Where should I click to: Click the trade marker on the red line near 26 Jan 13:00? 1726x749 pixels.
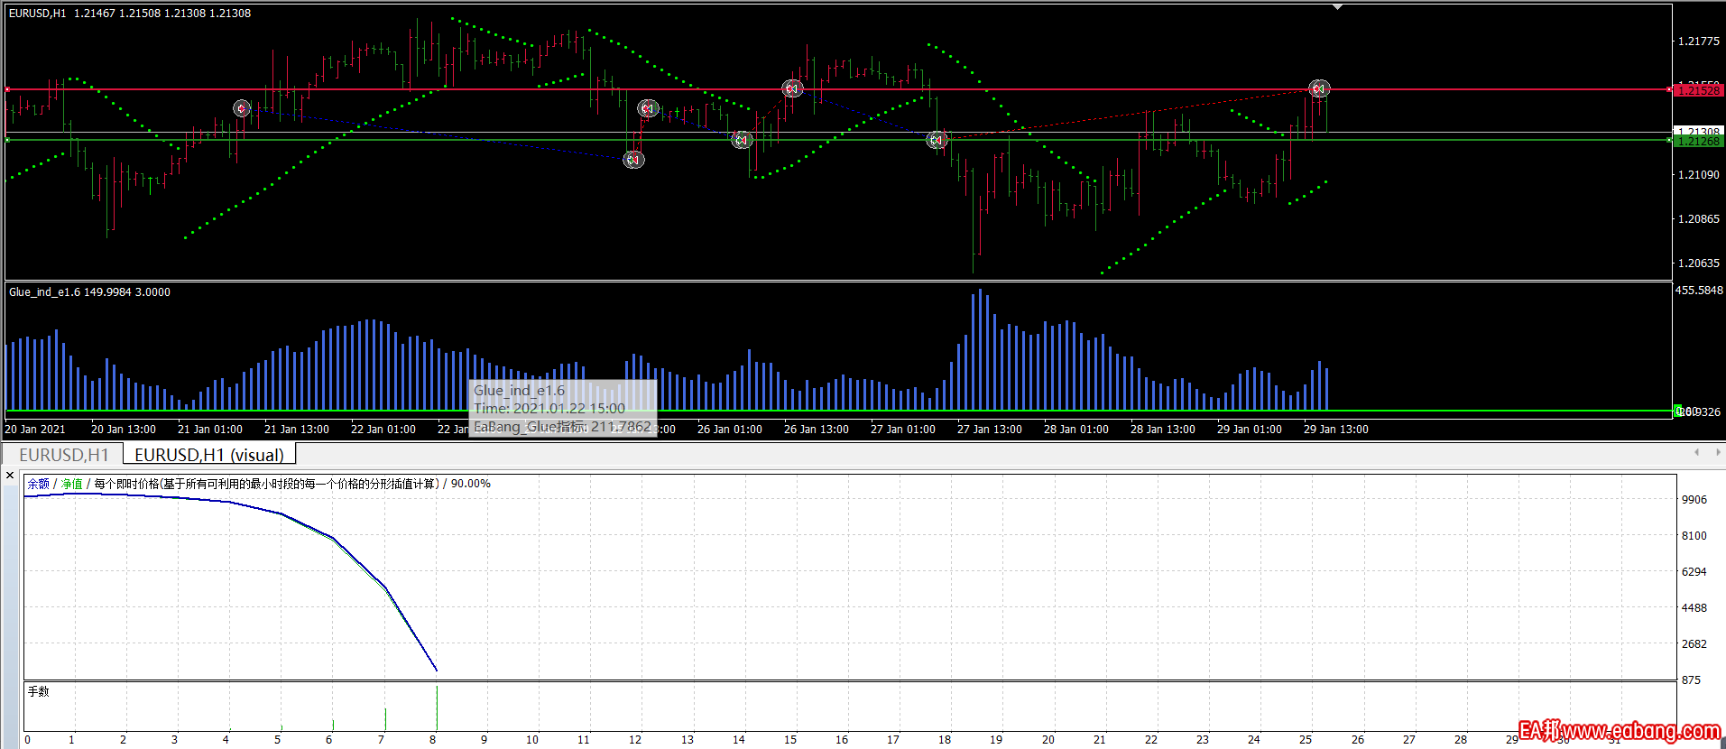[x=792, y=88]
